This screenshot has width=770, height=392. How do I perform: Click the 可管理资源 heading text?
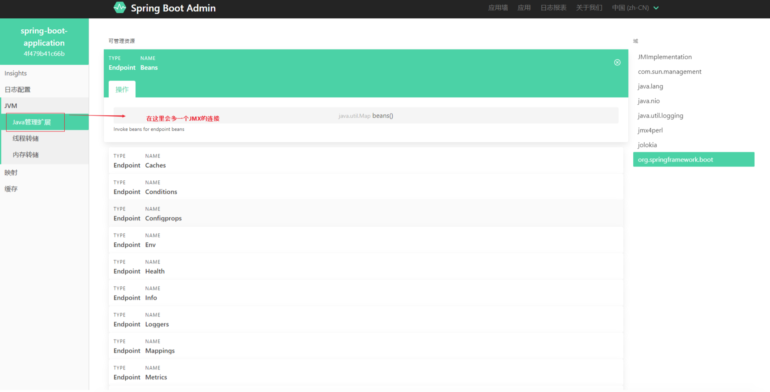click(x=122, y=41)
